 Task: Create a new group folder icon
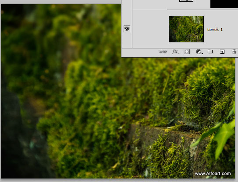click(x=210, y=52)
